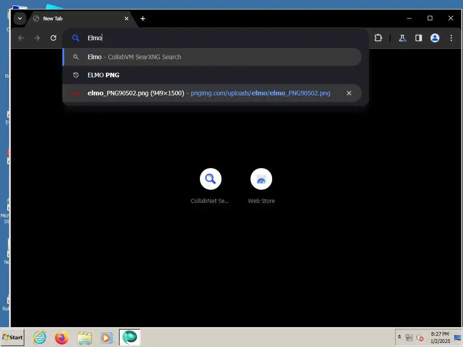The width and height of the screenshot is (463, 347).
Task: Open the Windows Start menu
Action: coord(12,337)
